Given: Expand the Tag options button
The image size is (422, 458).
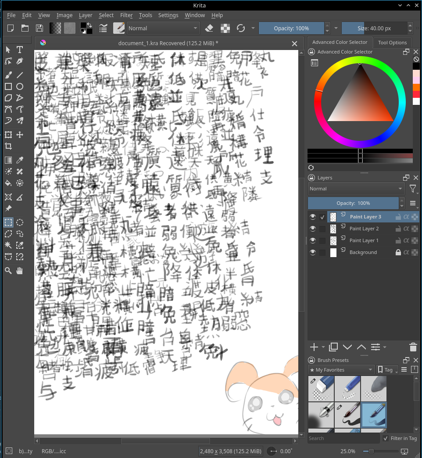Looking at the screenshot, I should click(x=387, y=370).
